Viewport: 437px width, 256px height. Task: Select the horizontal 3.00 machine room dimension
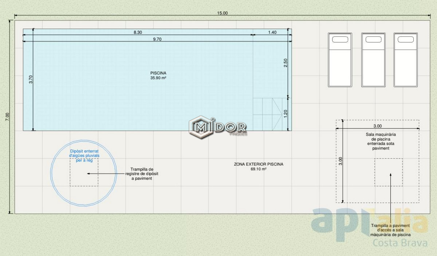pos(378,126)
